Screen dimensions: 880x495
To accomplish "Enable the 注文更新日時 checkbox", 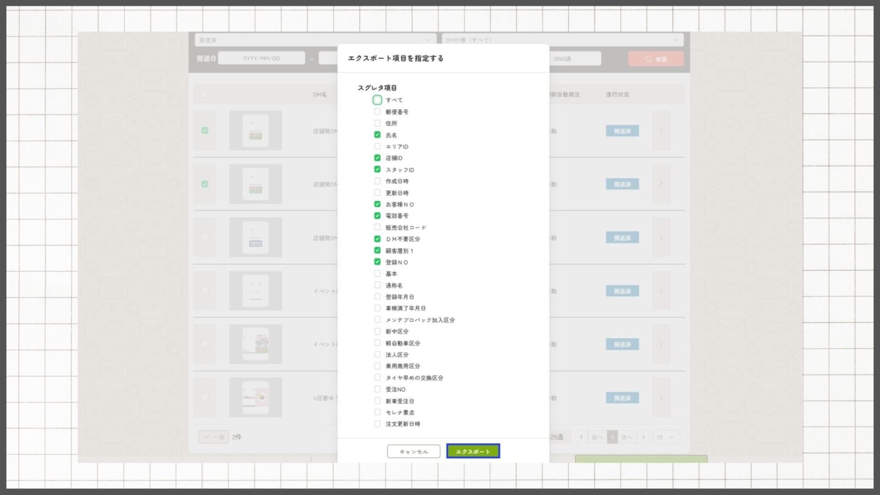I will click(377, 424).
